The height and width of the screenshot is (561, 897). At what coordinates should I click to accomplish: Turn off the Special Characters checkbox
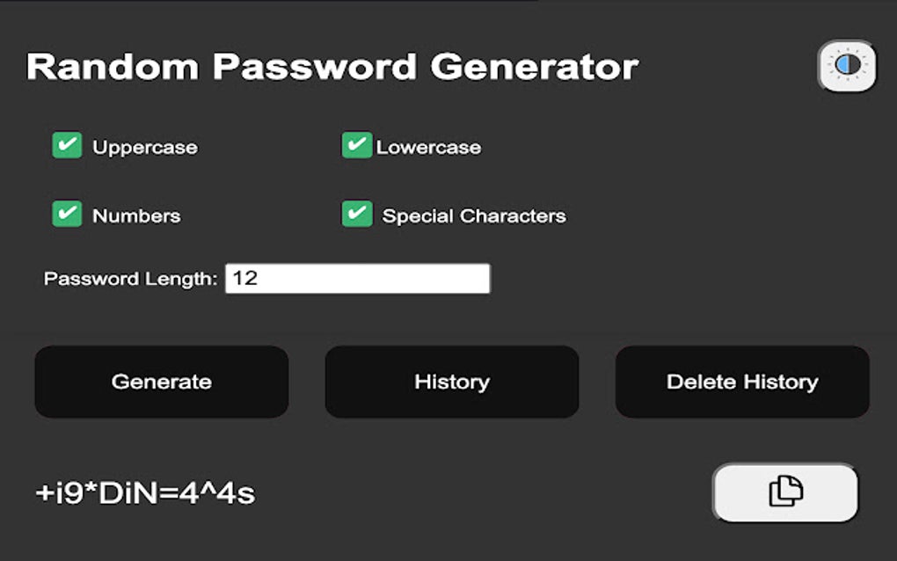pyautogui.click(x=356, y=215)
